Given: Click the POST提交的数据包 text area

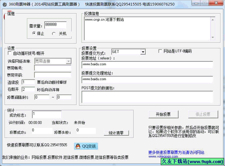Looking at the screenshot, I should tap(147, 97).
